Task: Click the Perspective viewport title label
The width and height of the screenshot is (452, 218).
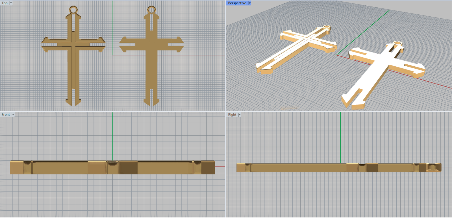Action: pyautogui.click(x=237, y=3)
